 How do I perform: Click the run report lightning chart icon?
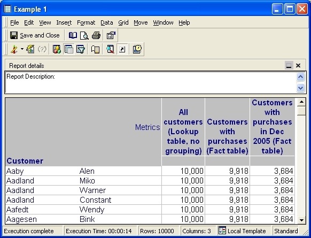[x=30, y=49]
